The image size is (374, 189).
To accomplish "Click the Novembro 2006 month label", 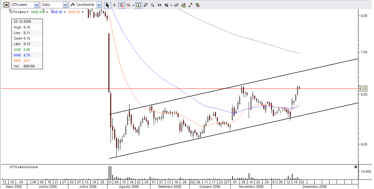I will (x=251, y=187).
